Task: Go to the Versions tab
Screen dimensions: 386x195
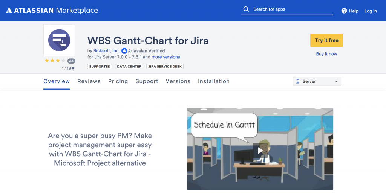Action: (178, 81)
